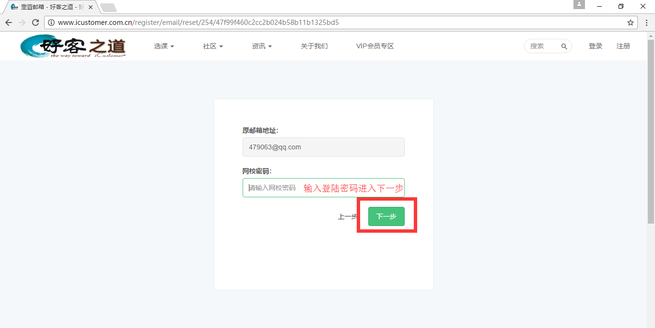Bookmark page using the star icon

click(x=630, y=23)
